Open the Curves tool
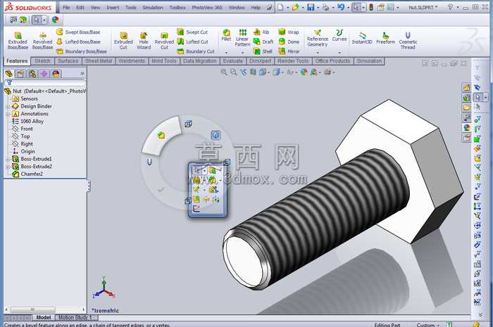 pyautogui.click(x=339, y=35)
